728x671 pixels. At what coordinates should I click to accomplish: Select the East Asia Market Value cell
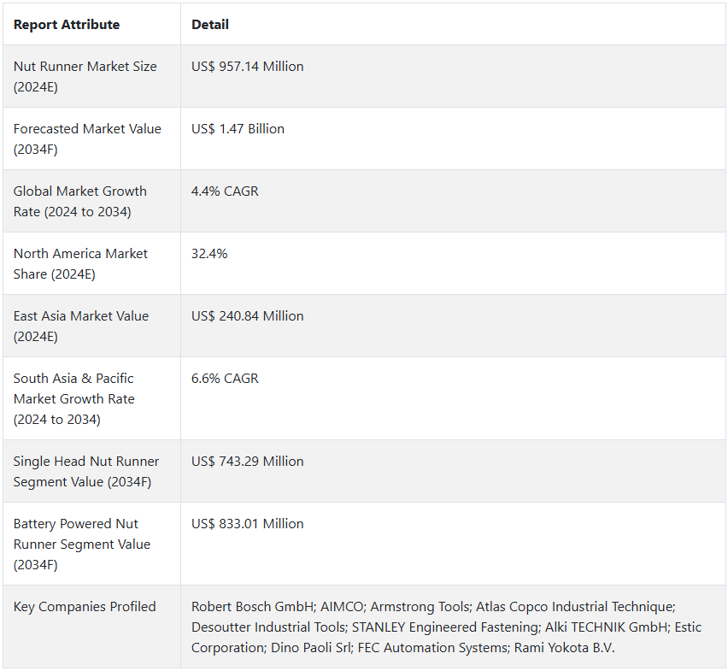tap(81, 327)
